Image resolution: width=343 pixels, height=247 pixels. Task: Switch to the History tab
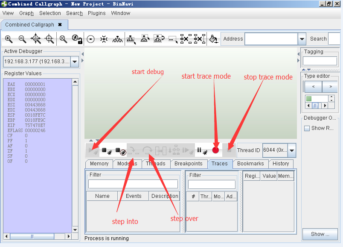pos(281,164)
